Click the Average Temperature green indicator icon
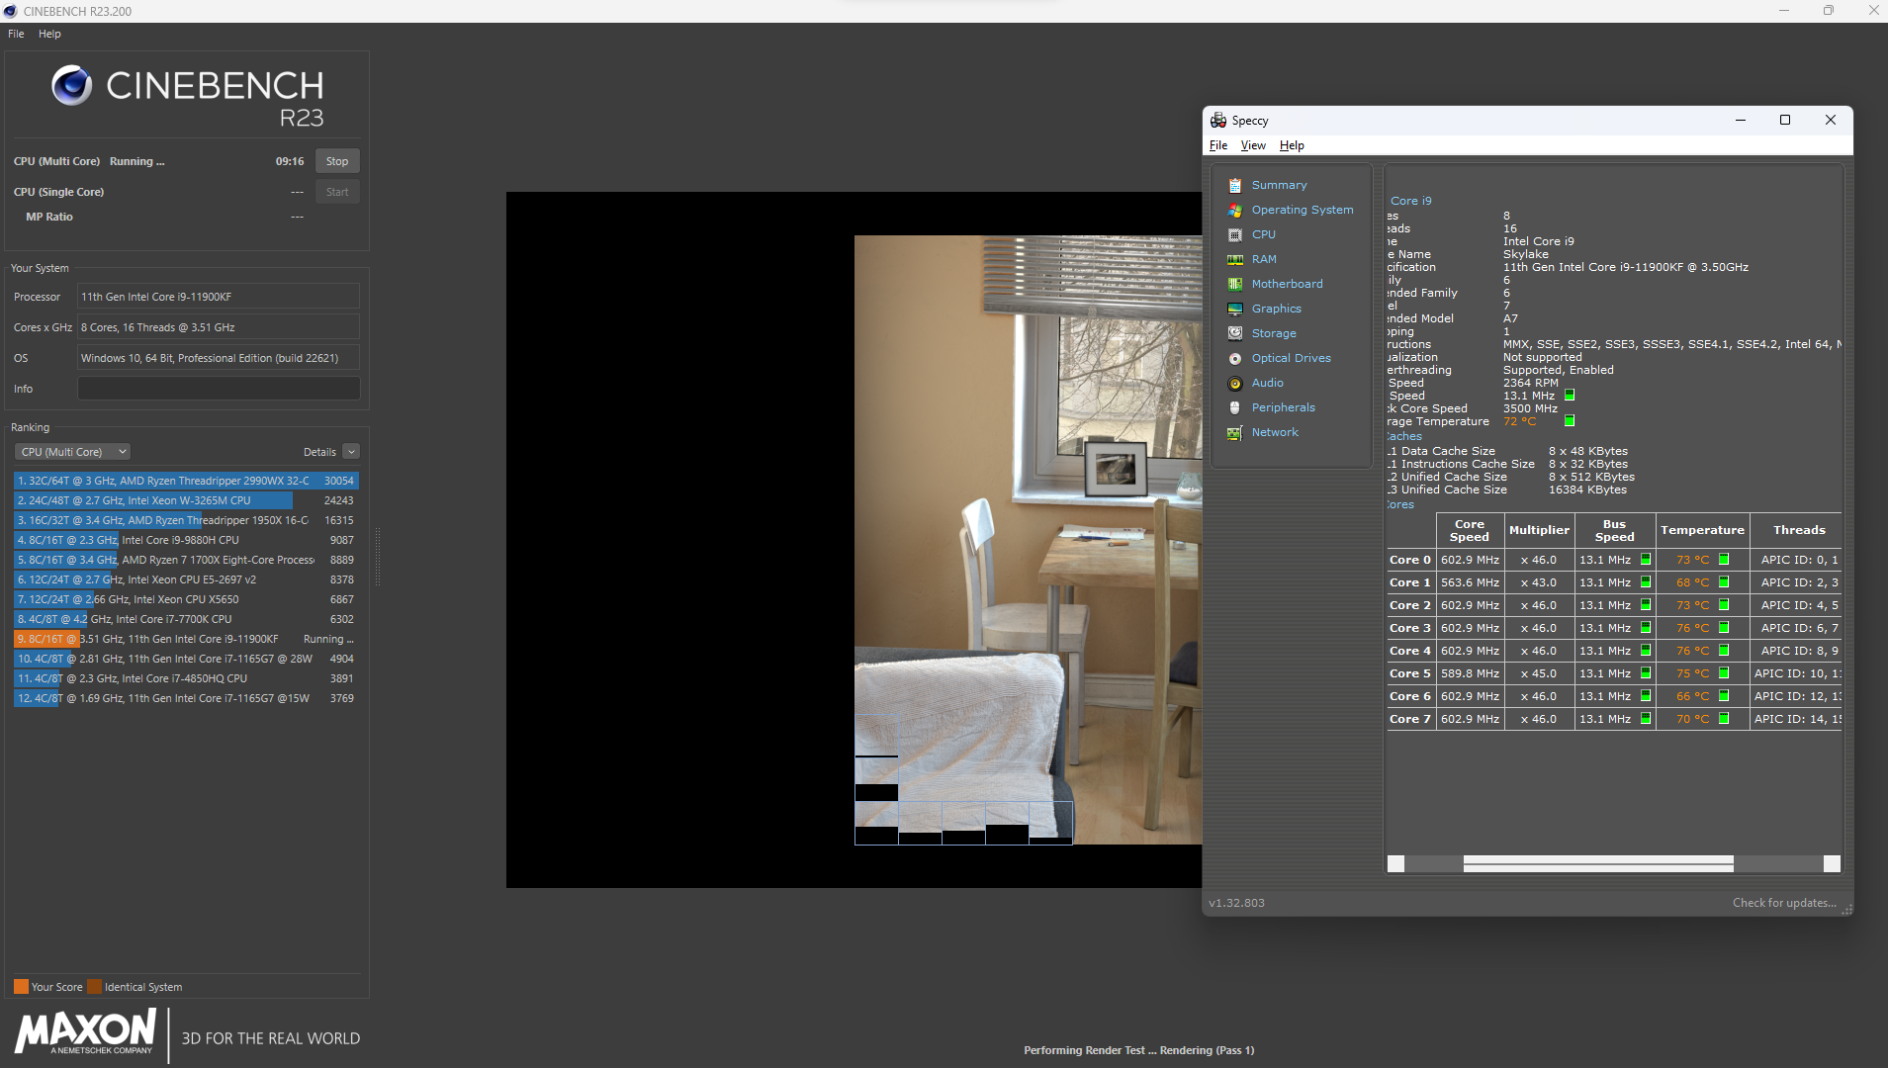Viewport: 1888px width, 1068px height. click(x=1569, y=421)
